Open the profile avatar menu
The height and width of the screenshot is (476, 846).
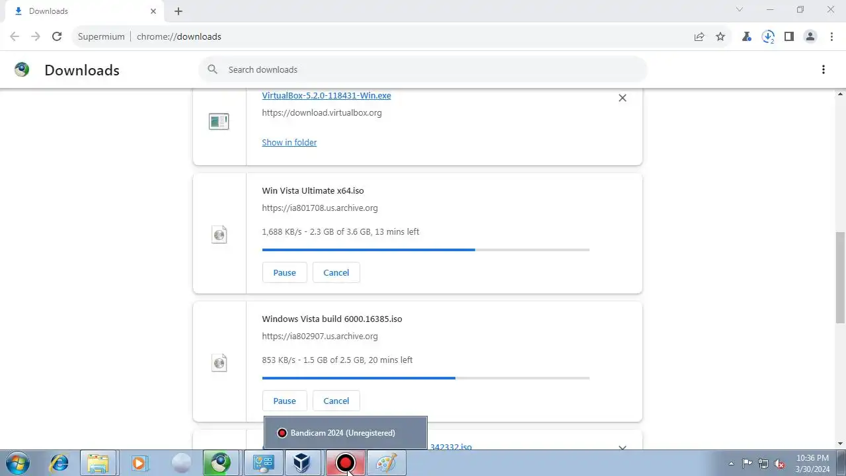pos(810,36)
